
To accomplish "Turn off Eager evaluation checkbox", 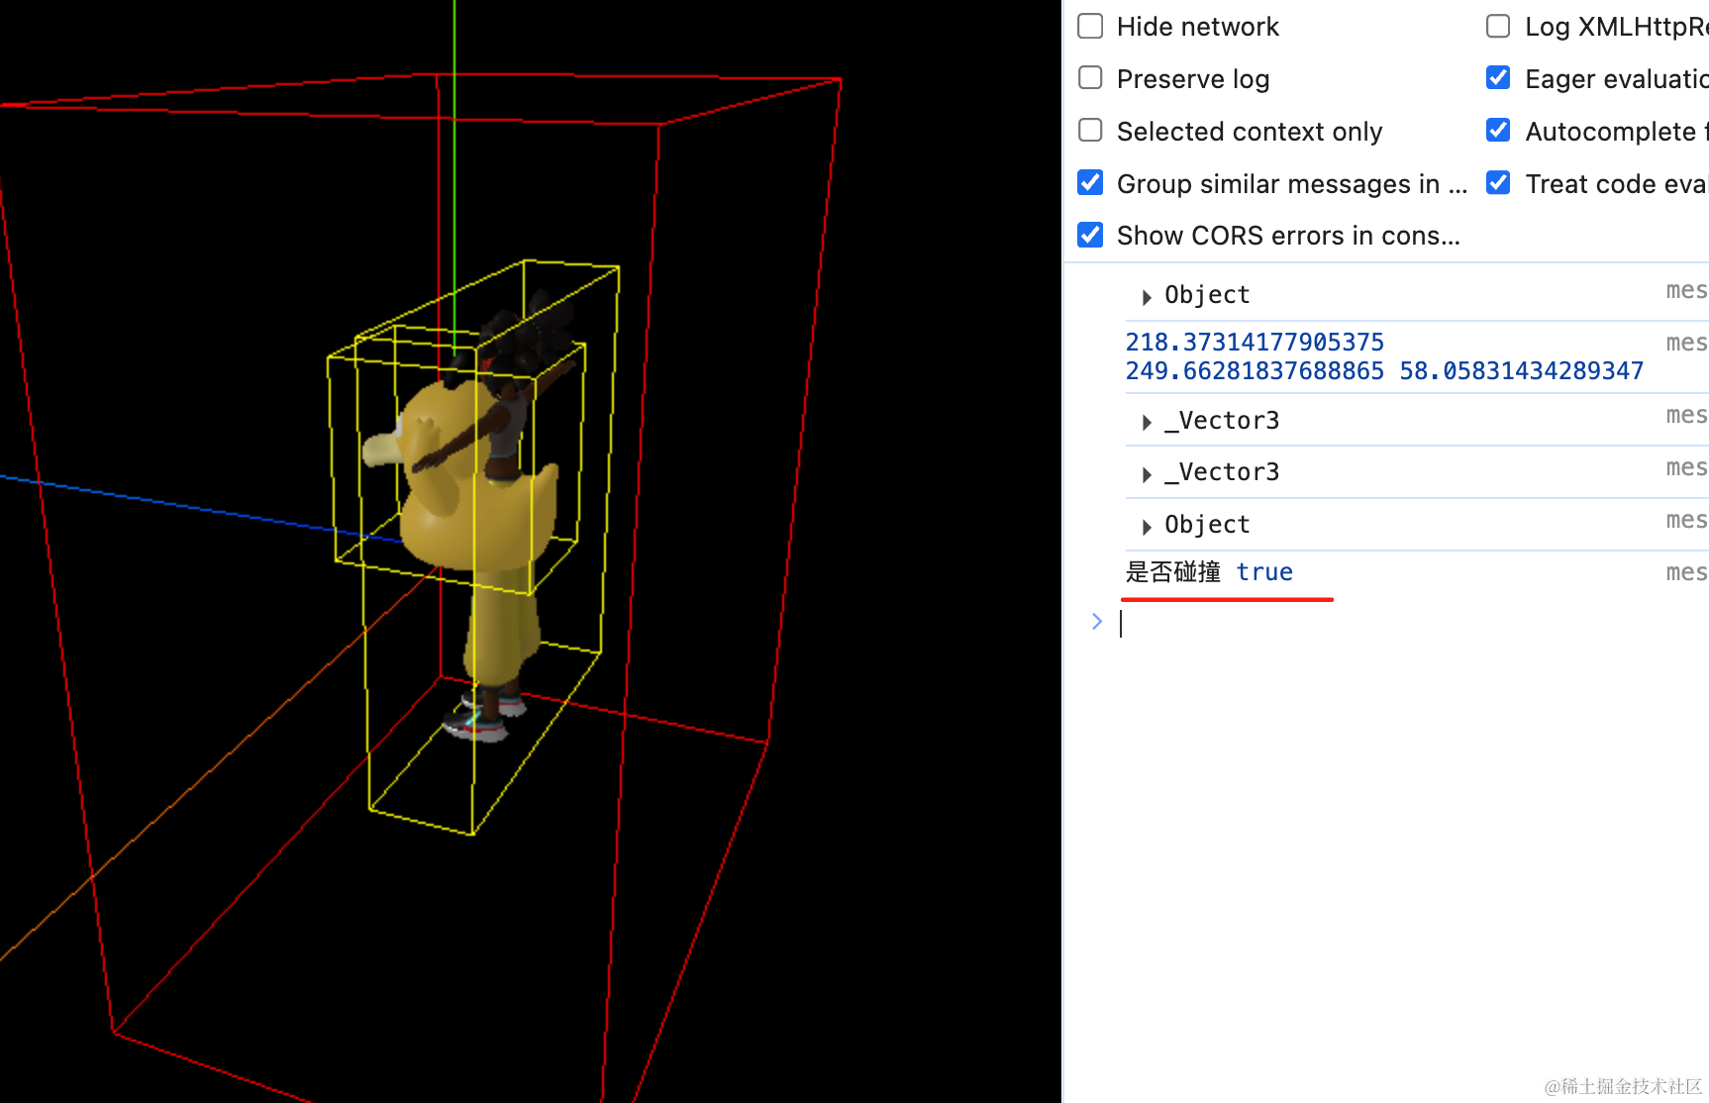I will coord(1498,78).
